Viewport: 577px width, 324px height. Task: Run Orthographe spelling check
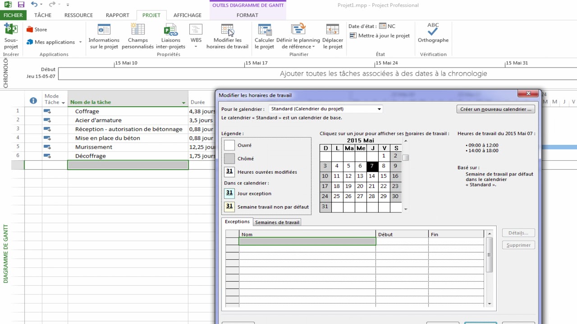[433, 33]
